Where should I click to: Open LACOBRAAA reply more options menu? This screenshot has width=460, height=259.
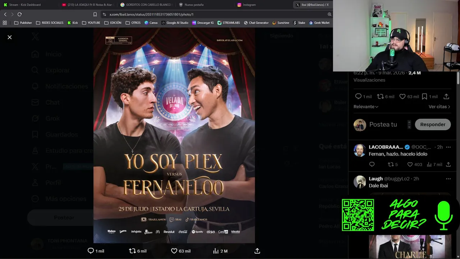click(x=448, y=147)
